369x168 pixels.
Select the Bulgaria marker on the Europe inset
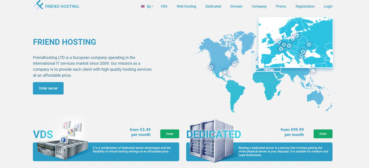(301, 56)
